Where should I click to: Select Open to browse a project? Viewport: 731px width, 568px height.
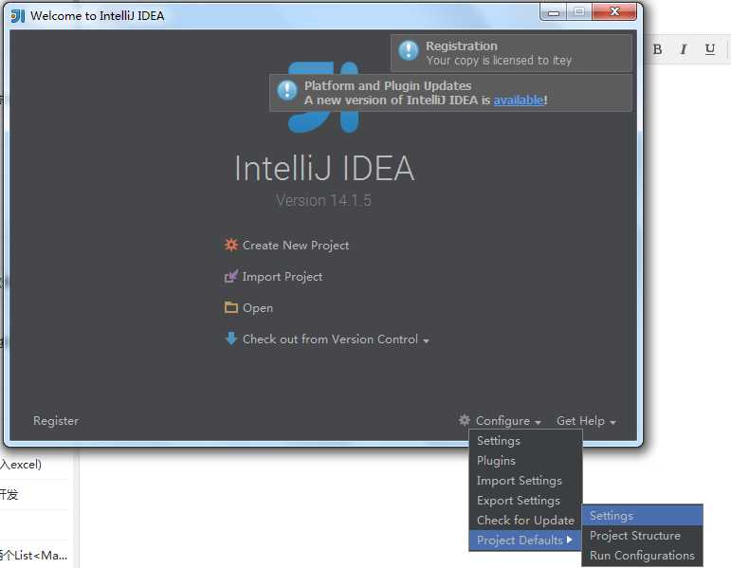(x=258, y=308)
